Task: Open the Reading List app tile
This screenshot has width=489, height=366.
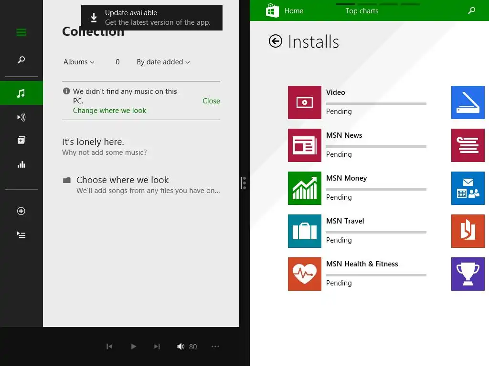Action: click(x=468, y=145)
